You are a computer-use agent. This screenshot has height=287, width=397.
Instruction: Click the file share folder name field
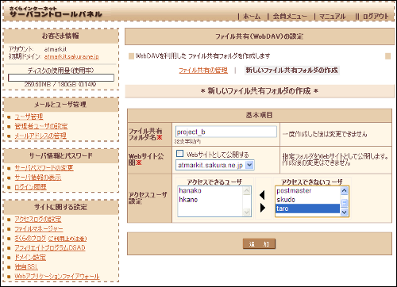point(226,132)
